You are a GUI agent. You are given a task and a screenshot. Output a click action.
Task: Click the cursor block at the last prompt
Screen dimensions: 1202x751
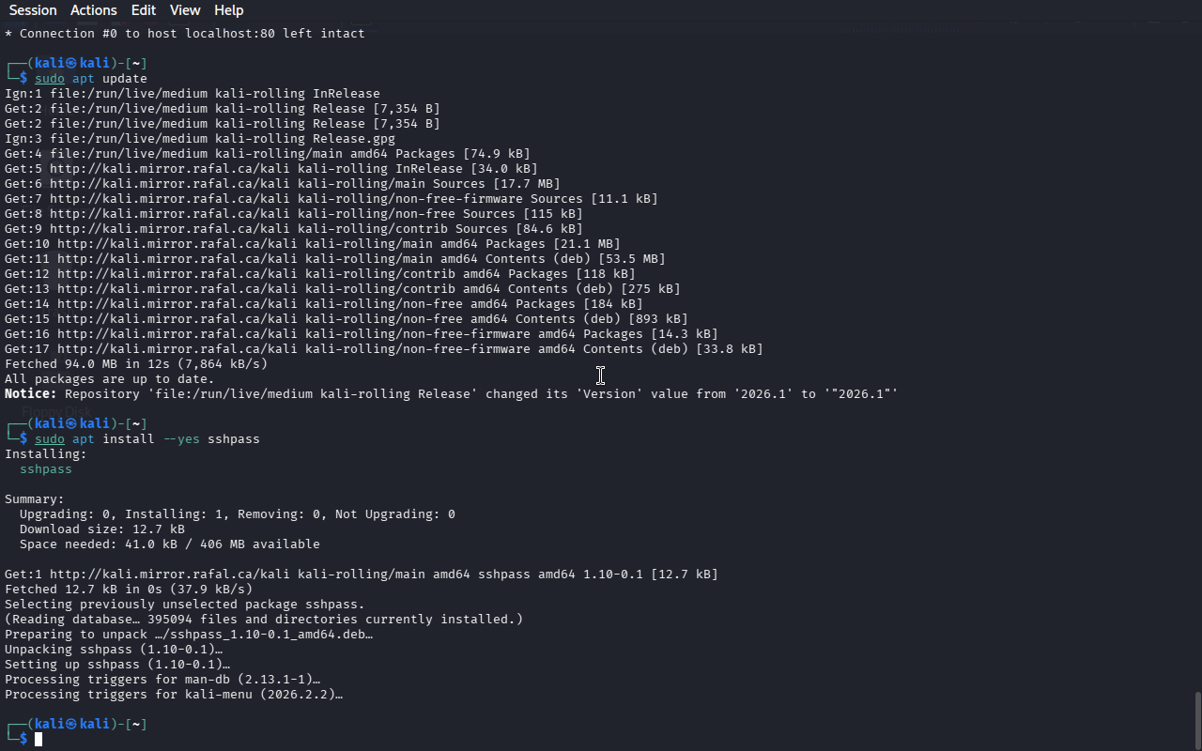(39, 740)
